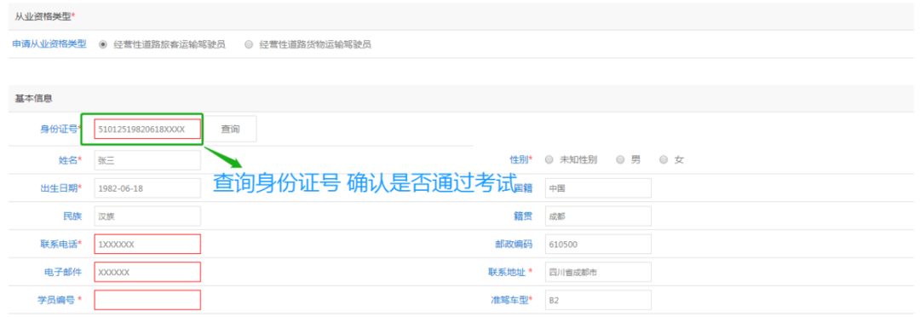Click the green arrow annotation icon
Viewport: 920px width, 317px height.
point(223,156)
